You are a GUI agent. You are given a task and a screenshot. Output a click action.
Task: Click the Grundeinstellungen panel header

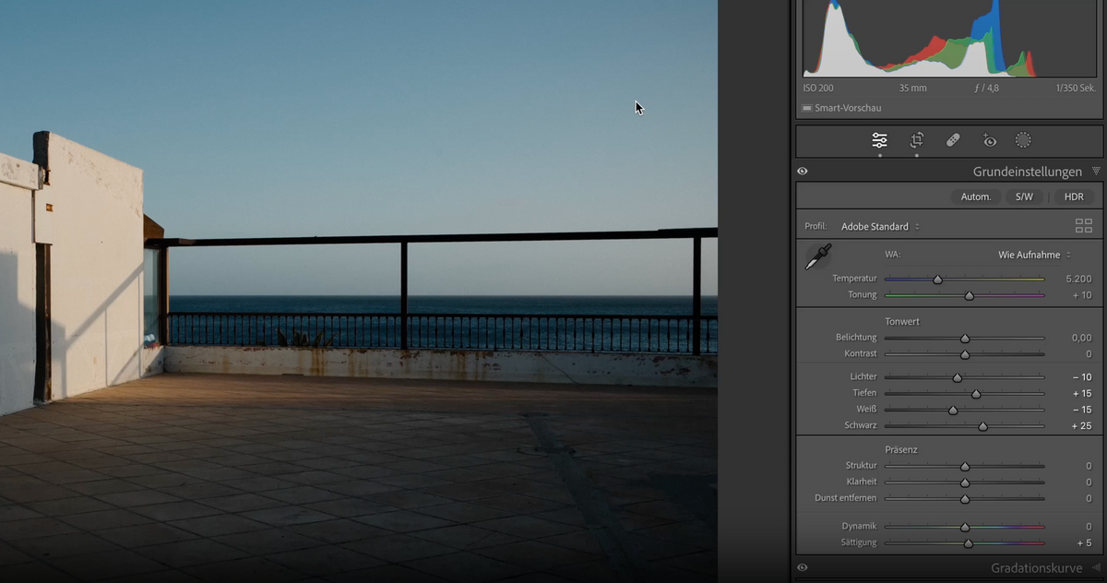pyautogui.click(x=1027, y=171)
